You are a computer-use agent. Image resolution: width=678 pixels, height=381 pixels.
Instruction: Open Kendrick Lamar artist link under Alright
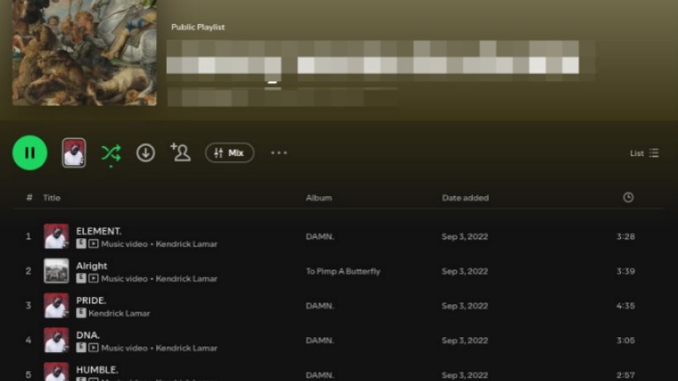pyautogui.click(x=187, y=279)
